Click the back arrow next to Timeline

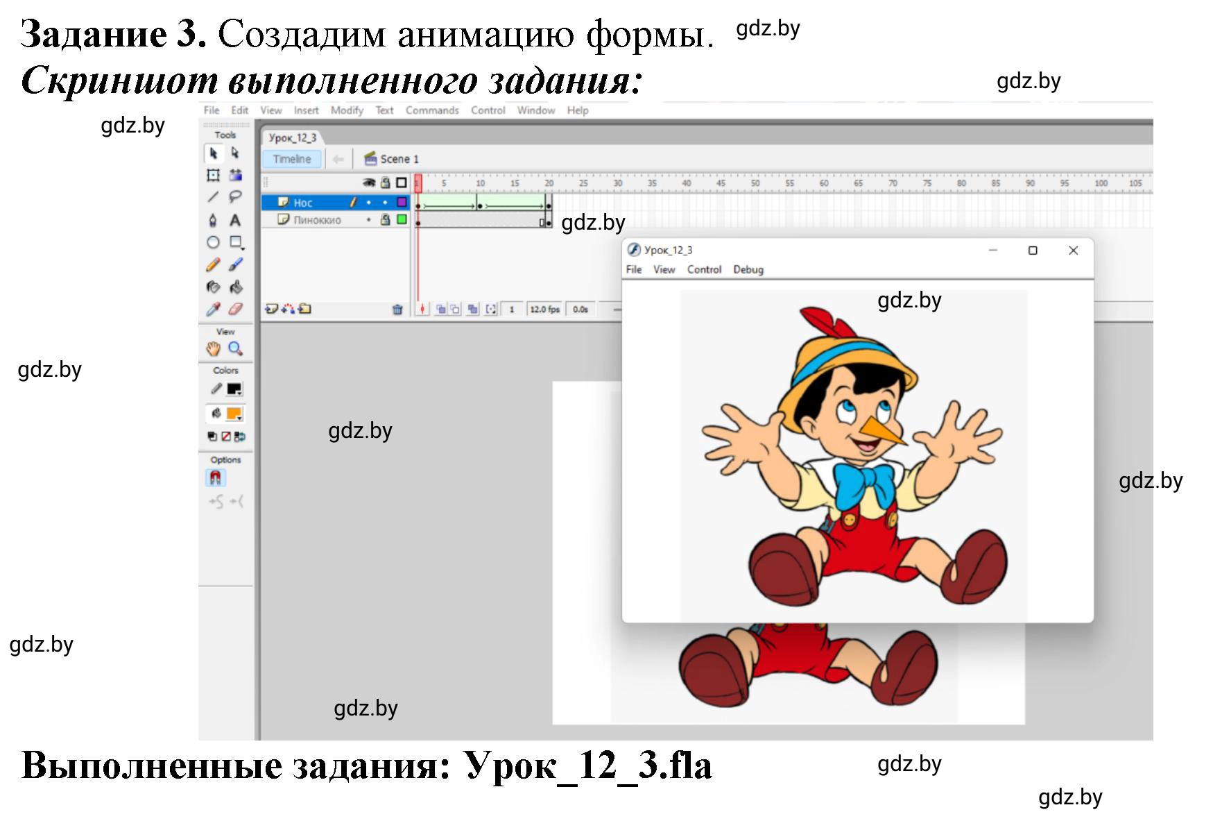click(338, 159)
